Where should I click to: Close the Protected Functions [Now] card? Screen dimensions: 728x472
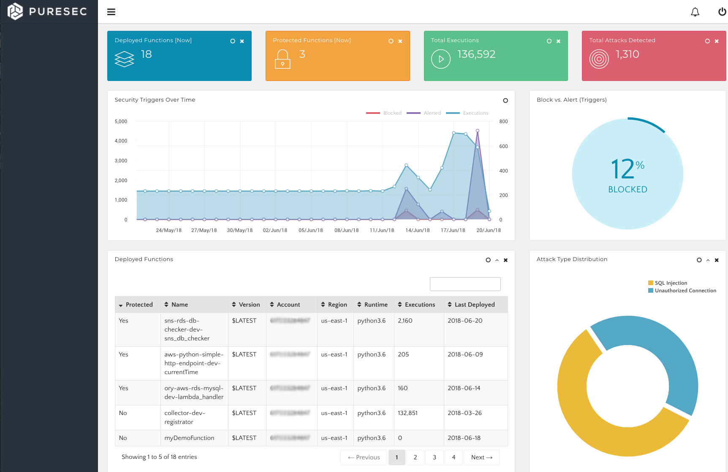pyautogui.click(x=400, y=41)
